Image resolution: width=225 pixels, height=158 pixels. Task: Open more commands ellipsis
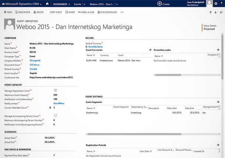122,12
